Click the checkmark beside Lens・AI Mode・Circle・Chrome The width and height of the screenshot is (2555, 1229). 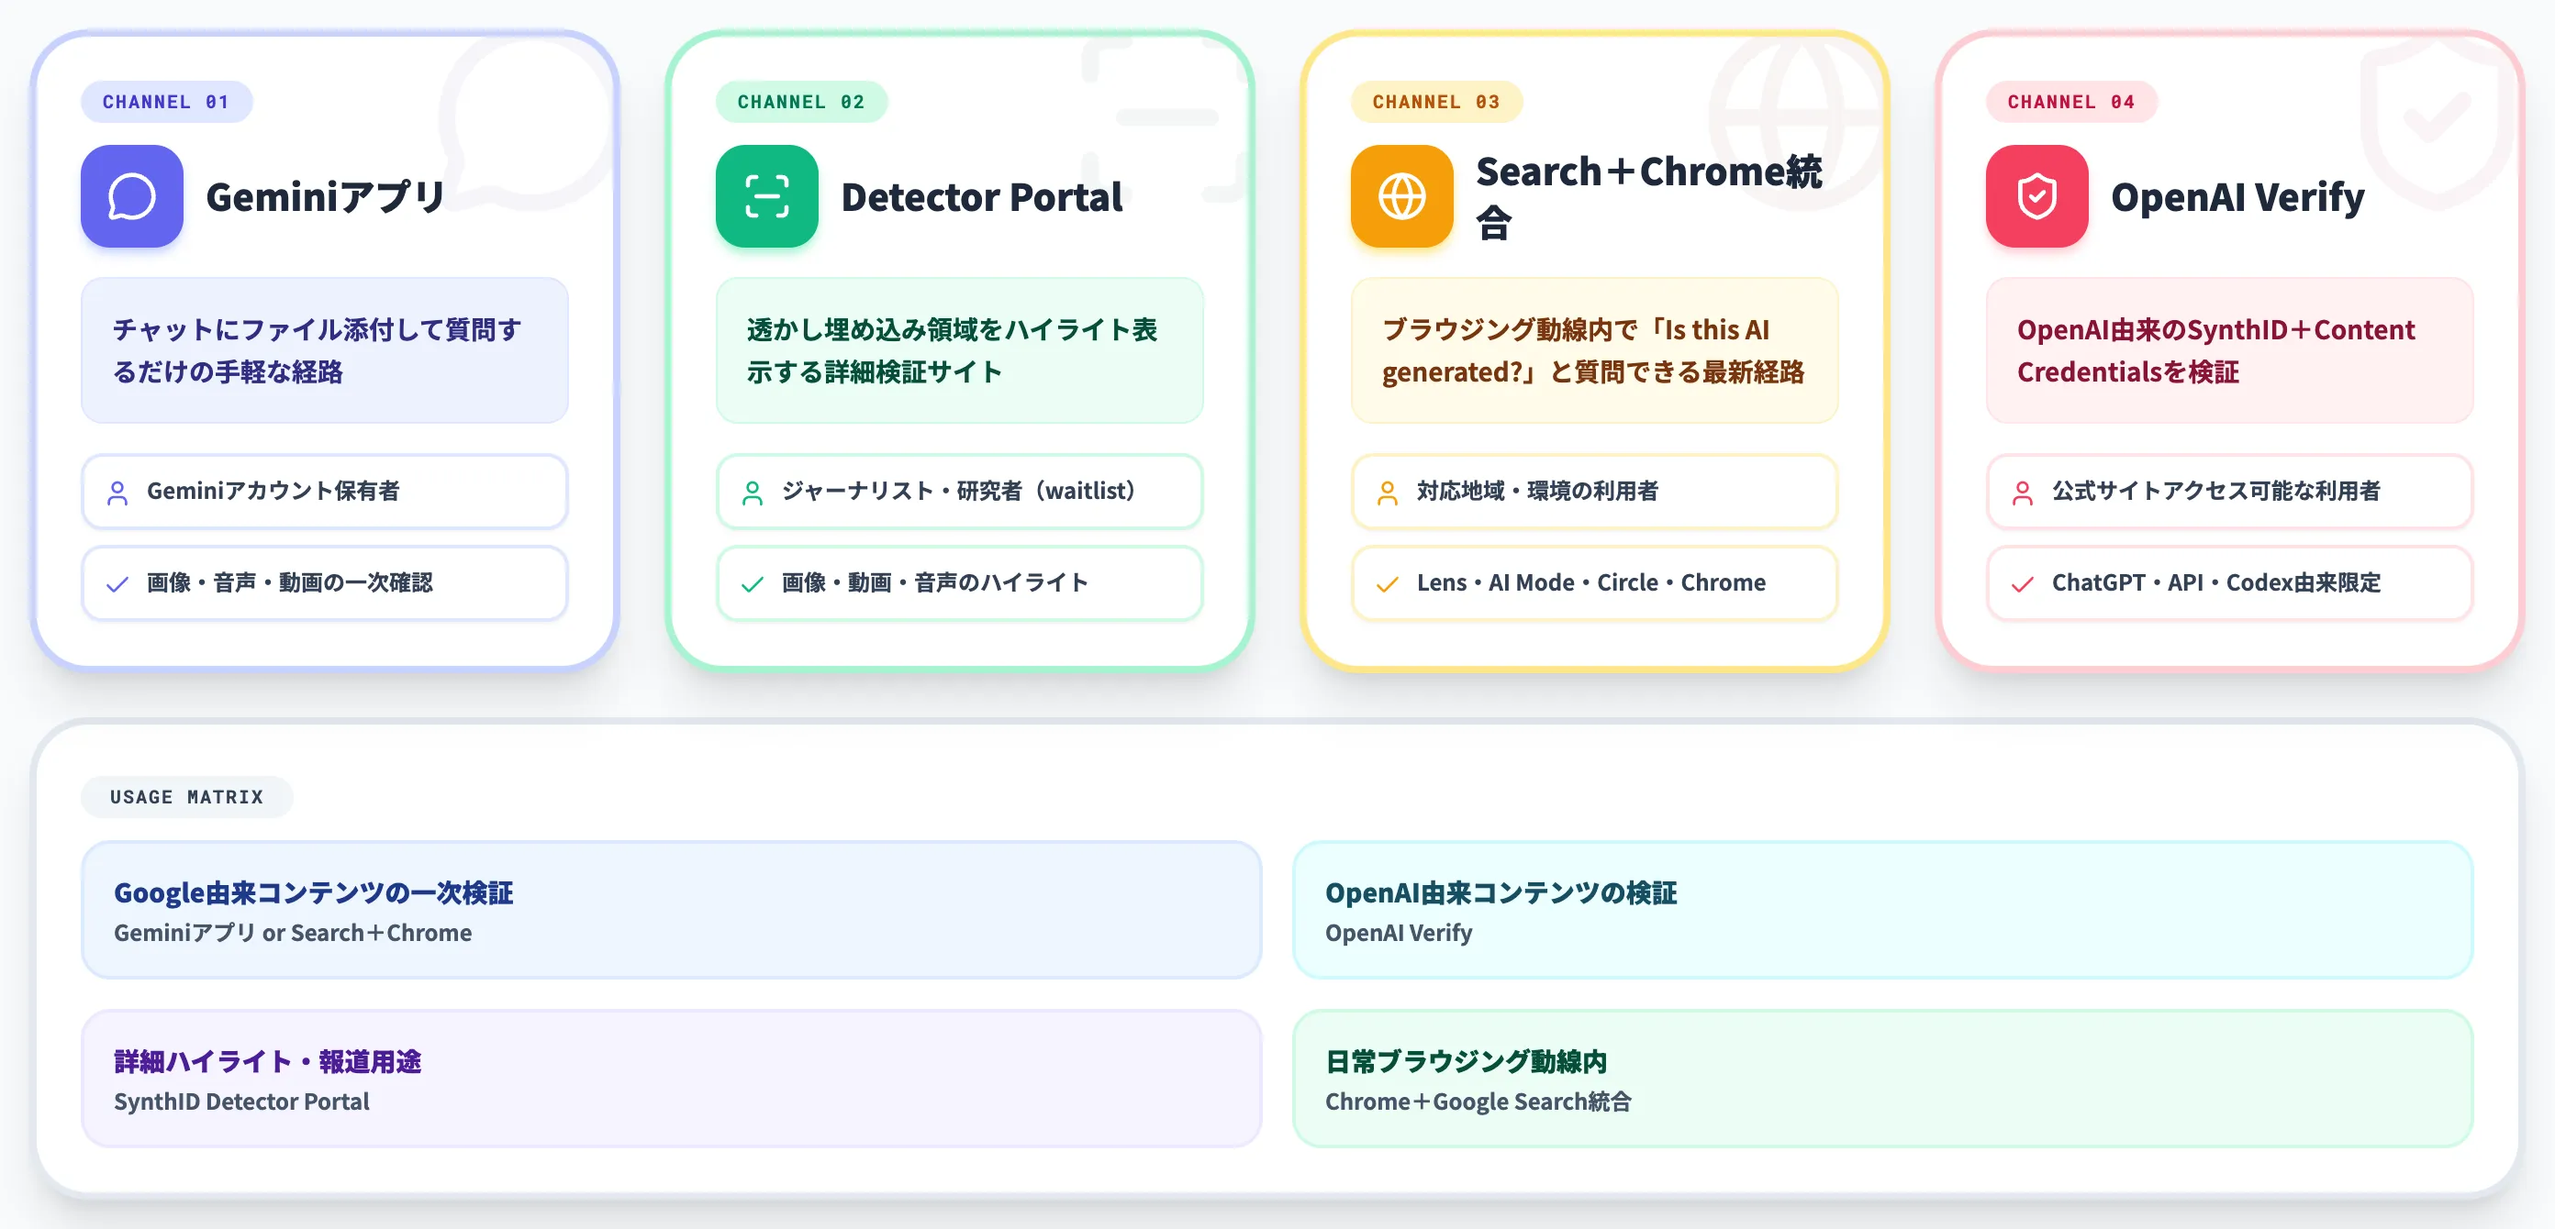1387,583
